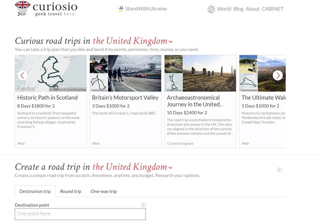Open the About page link
Screen dimensions: 321x224
coord(252,9)
